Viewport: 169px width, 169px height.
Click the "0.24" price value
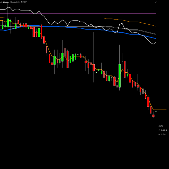[161, 126]
